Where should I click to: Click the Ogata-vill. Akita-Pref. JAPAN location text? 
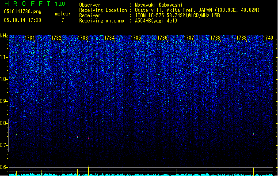[x=197, y=10]
